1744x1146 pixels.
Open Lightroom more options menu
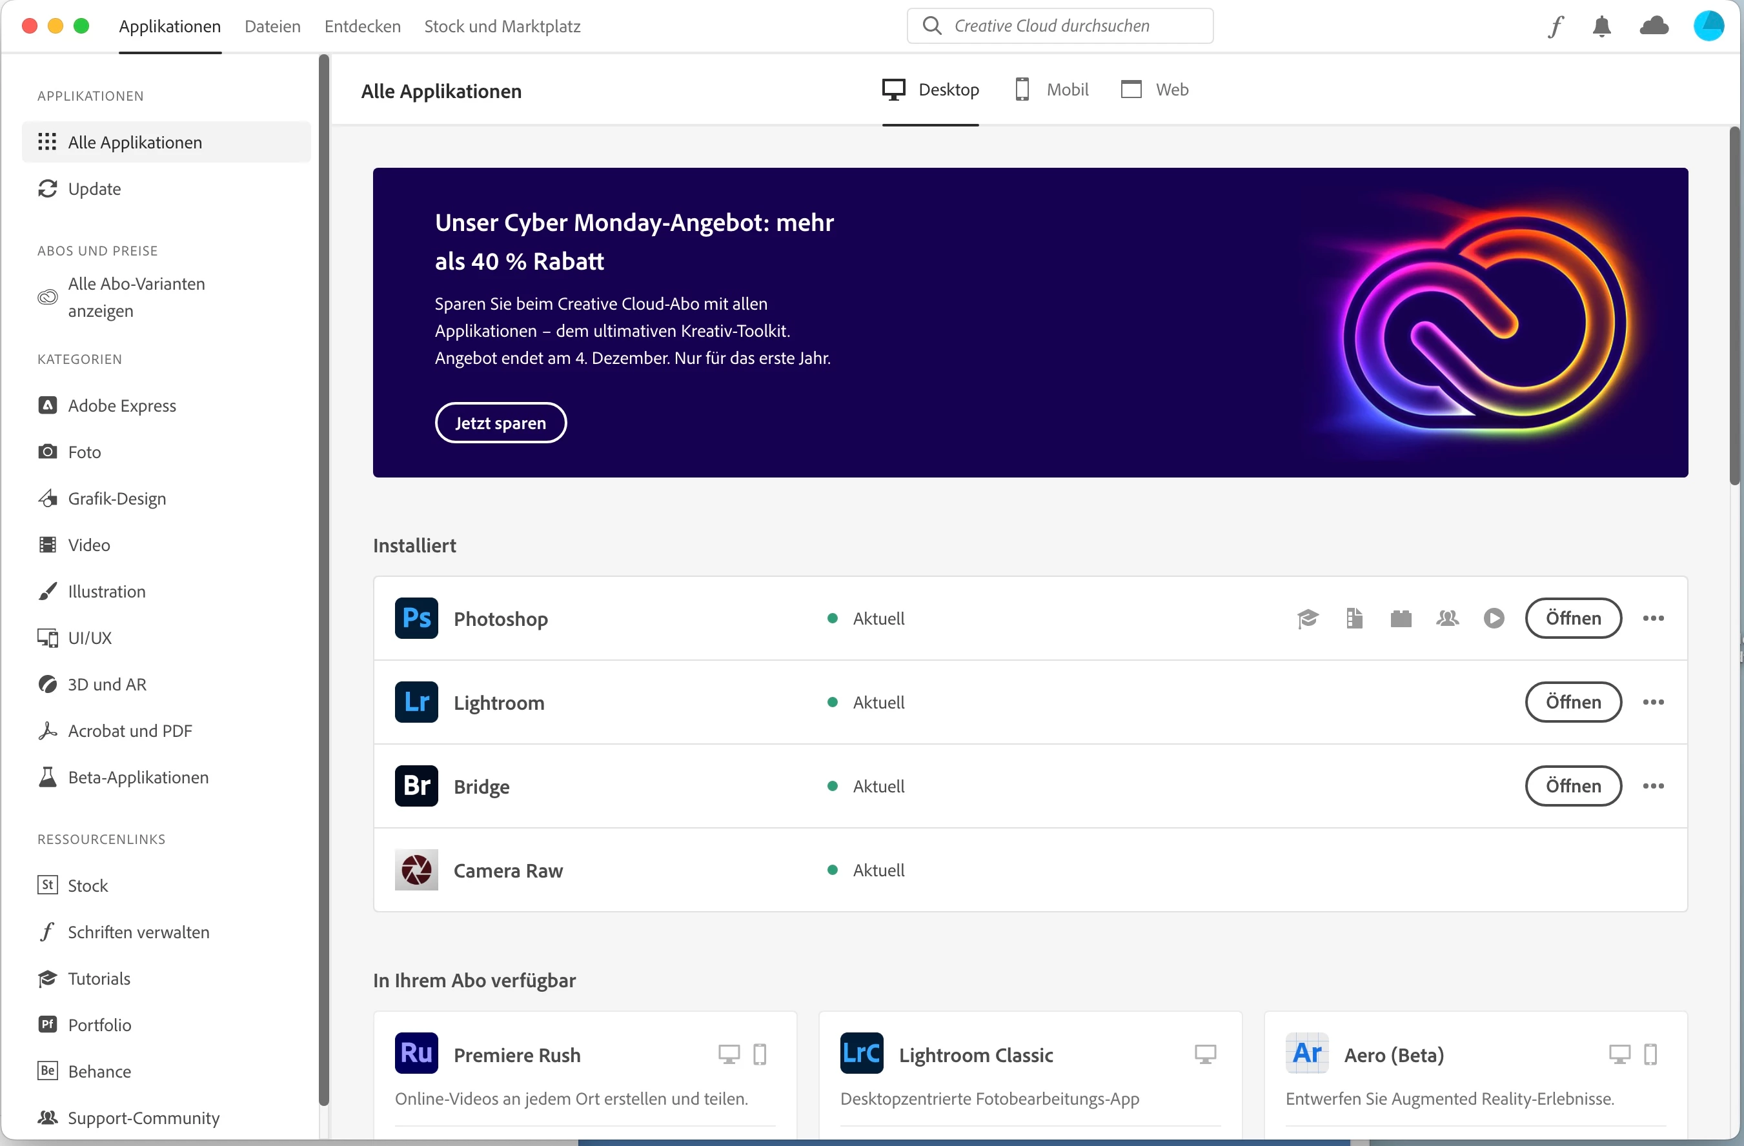pyautogui.click(x=1653, y=702)
